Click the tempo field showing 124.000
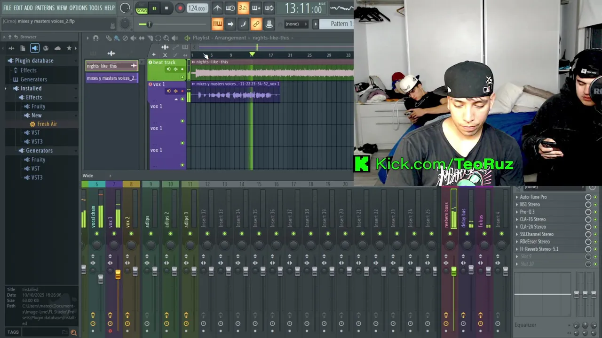 pyautogui.click(x=197, y=8)
